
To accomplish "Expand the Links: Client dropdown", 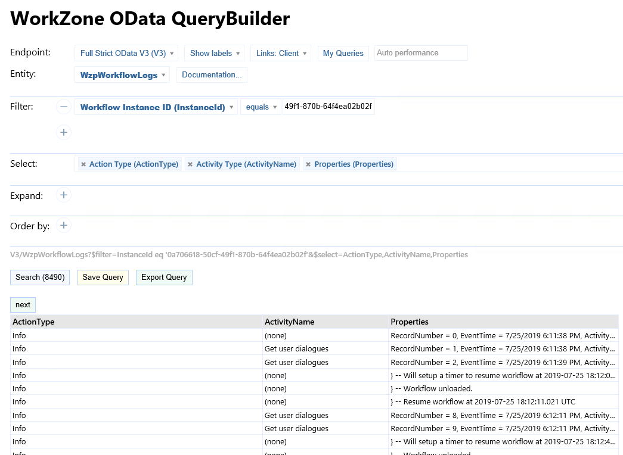I will [x=280, y=54].
